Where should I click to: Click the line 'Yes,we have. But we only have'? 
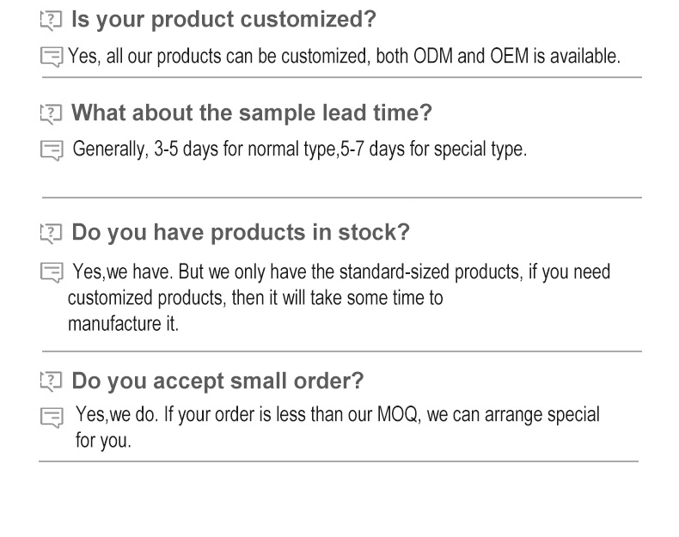[x=341, y=272]
